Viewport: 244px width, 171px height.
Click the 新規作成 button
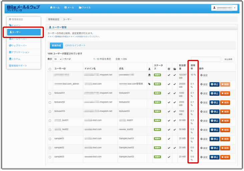click(x=56, y=46)
